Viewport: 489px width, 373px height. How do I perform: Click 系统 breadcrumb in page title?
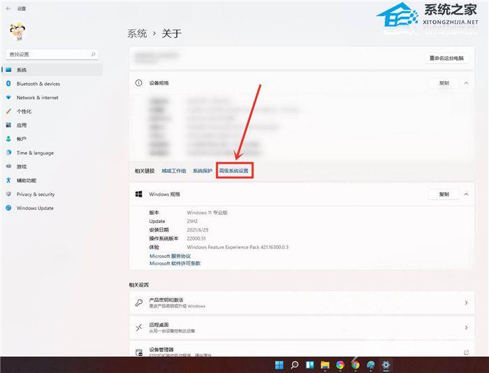click(x=137, y=33)
